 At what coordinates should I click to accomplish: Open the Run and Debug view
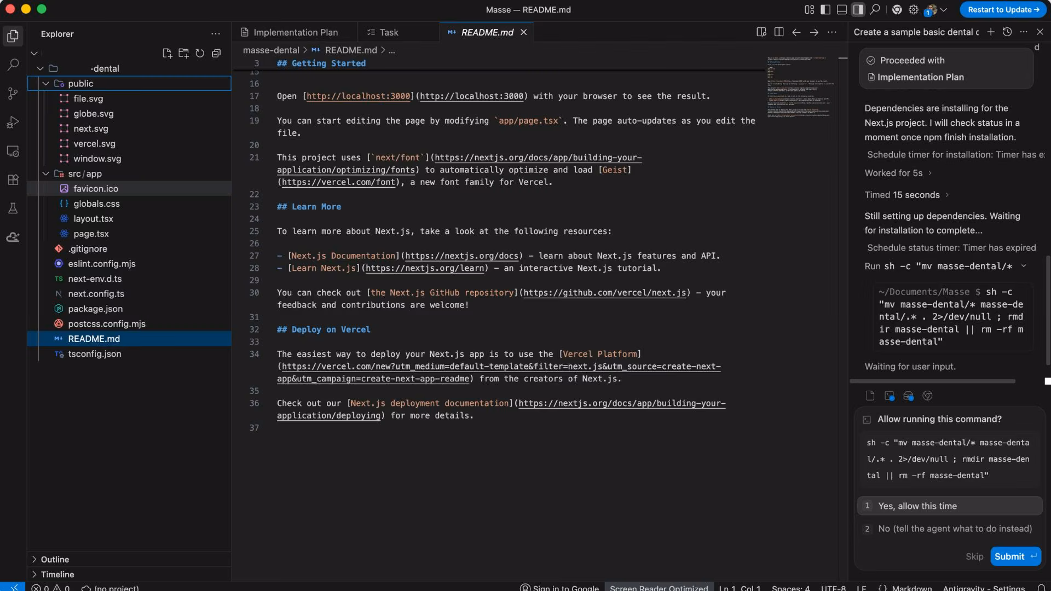[x=13, y=122]
